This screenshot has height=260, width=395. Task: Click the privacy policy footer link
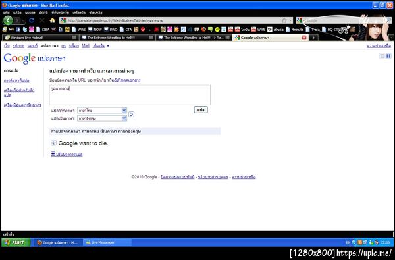coord(213,177)
